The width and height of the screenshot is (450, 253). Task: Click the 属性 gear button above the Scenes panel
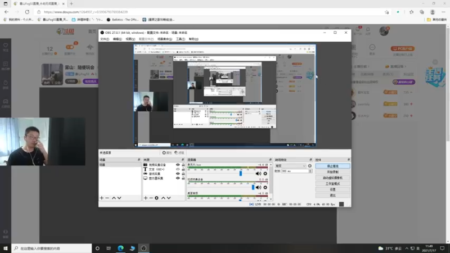coord(166,153)
